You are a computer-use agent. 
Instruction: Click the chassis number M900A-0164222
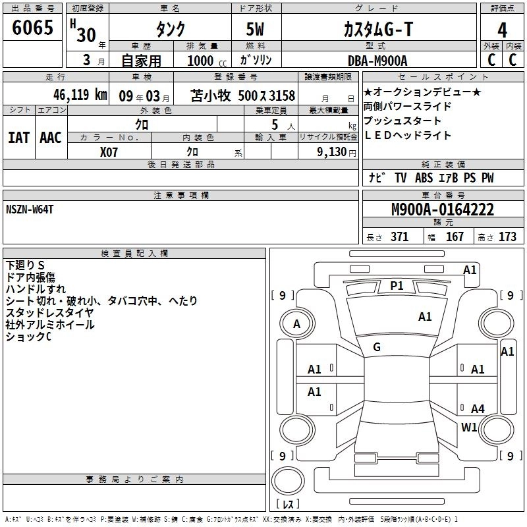coord(442,210)
